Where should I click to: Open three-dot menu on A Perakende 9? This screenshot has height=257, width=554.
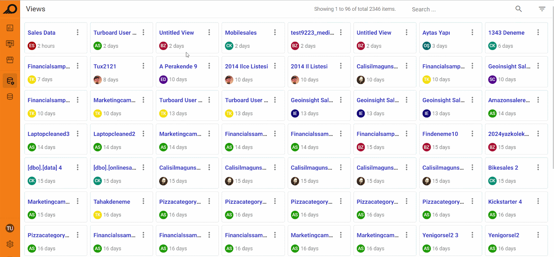[209, 66]
